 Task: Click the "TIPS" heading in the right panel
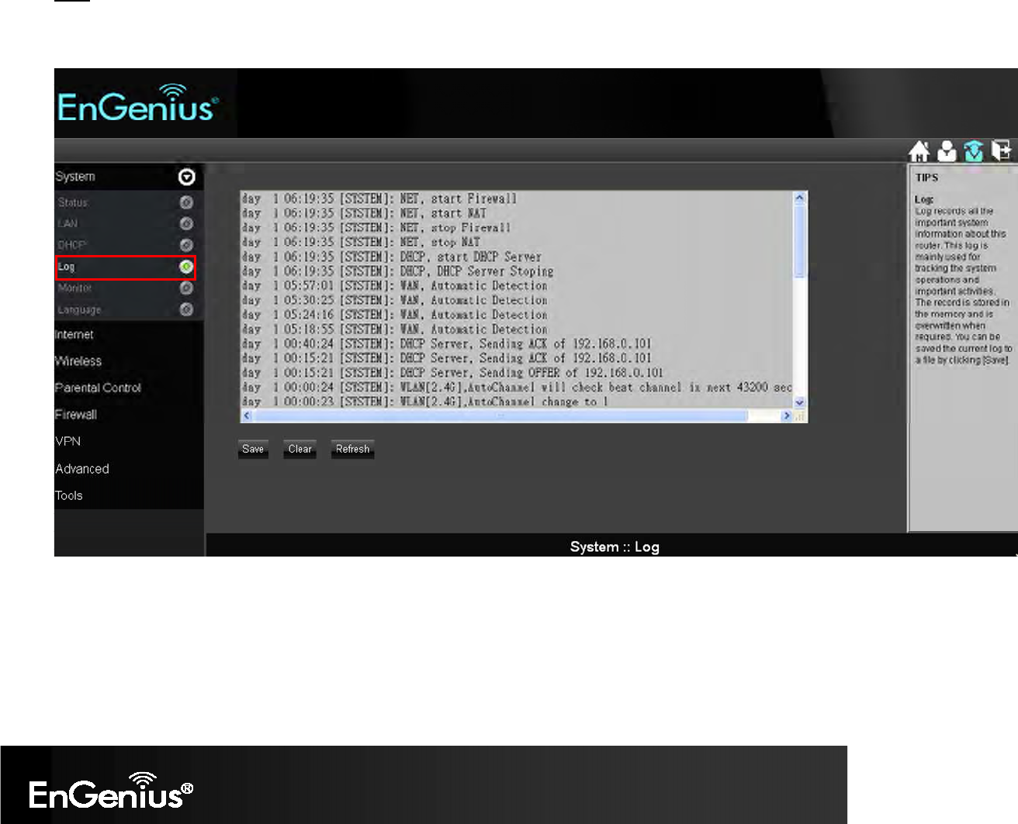pos(926,178)
